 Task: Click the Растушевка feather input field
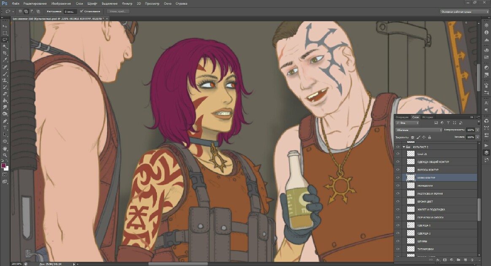pyautogui.click(x=70, y=11)
